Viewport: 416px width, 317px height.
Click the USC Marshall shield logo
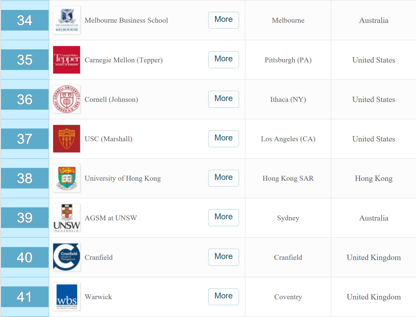tap(67, 139)
